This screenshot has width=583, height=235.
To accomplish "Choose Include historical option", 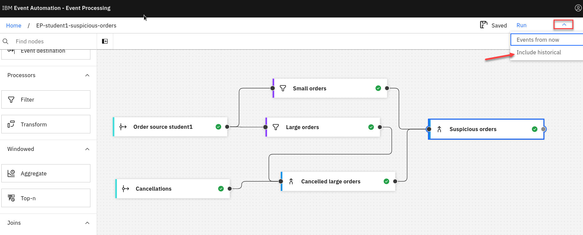I will point(539,52).
